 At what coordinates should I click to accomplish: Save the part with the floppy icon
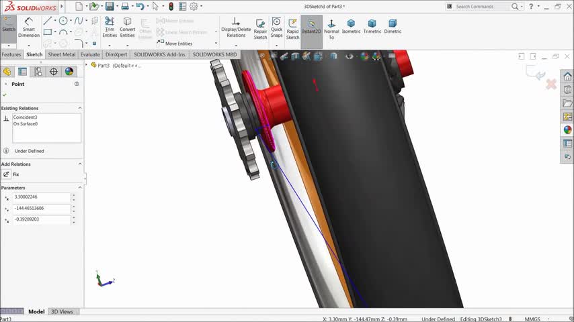(110, 6)
